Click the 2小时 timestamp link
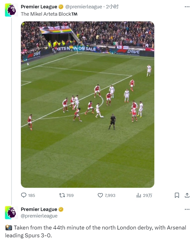 [x=112, y=7]
